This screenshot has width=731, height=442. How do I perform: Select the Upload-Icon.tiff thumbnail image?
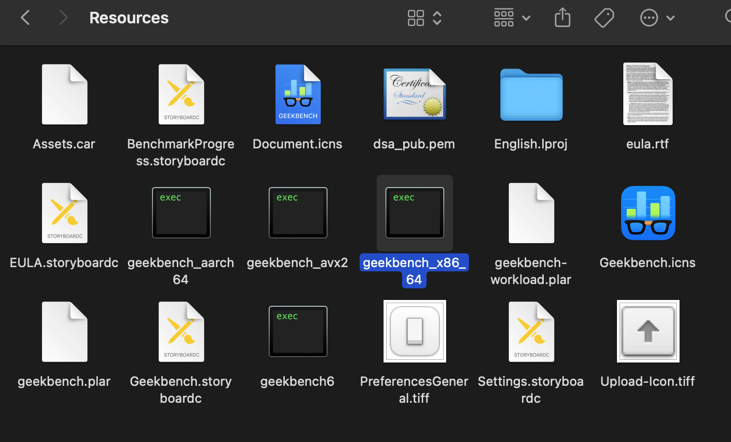648,331
